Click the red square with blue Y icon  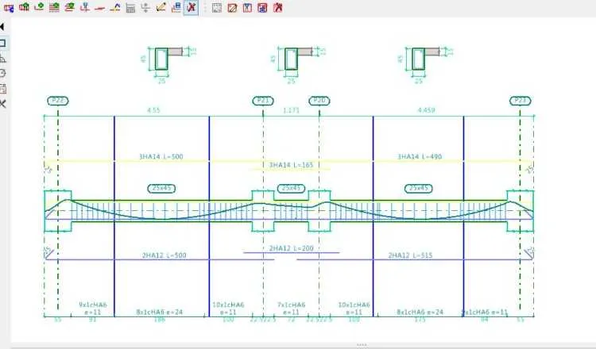point(247,8)
